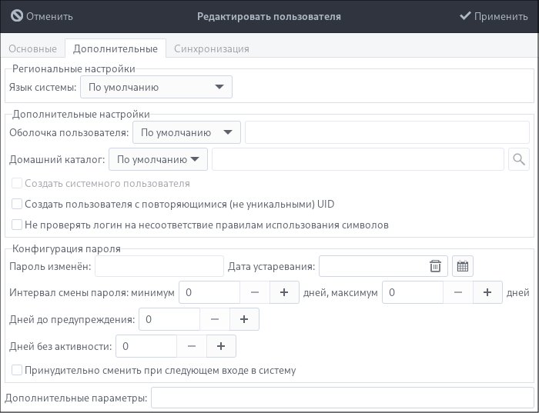Click the Отменить cancel button
Screen dimensions: 539x413
pyautogui.click(x=42, y=16)
